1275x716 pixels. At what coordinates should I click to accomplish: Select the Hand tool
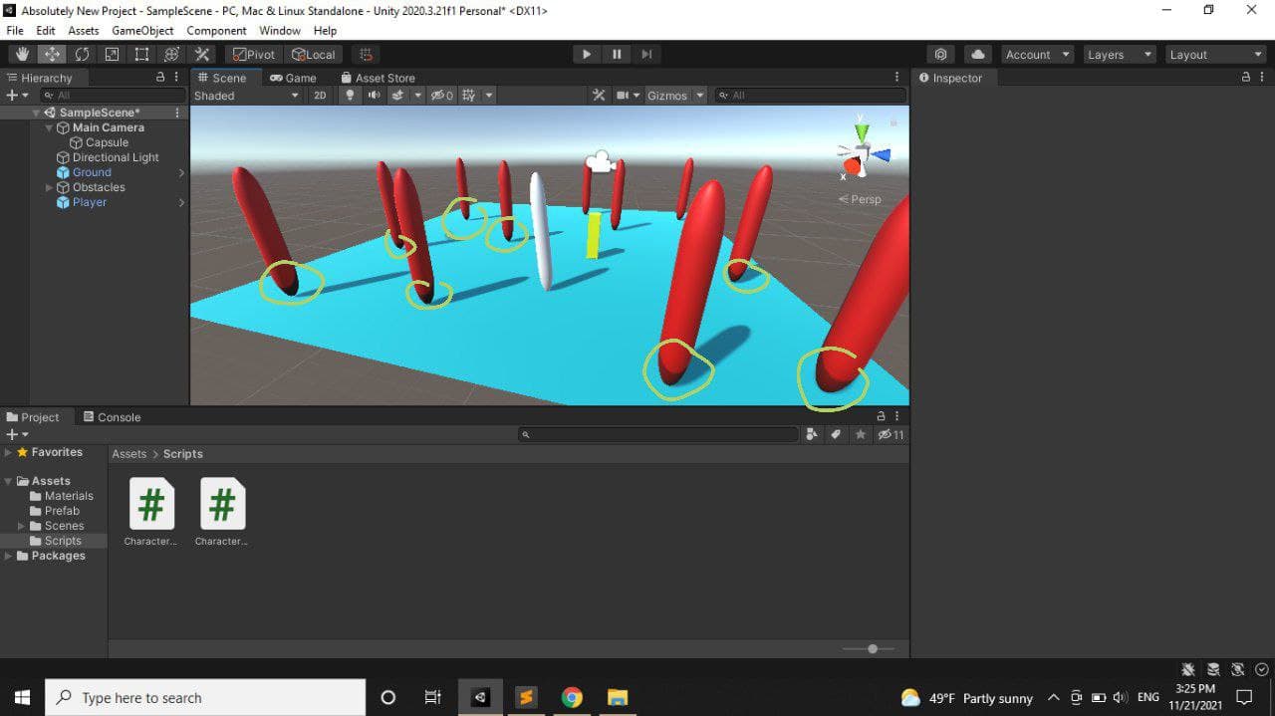coord(22,55)
